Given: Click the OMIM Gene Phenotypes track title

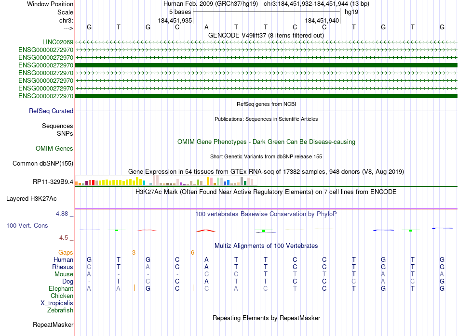Looking at the screenshot, I should coord(266,142).
